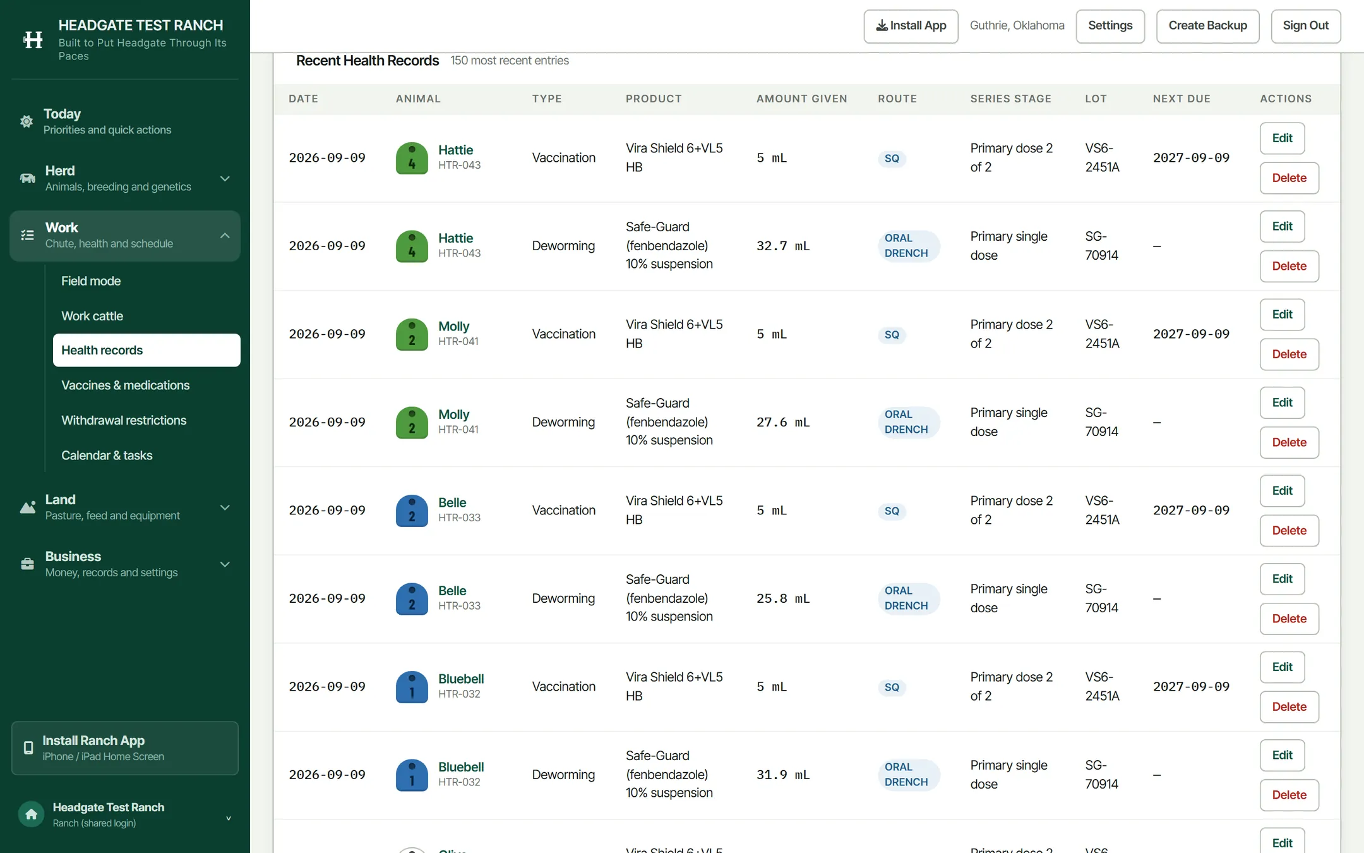Click Molly's ear tag icon in Deworming row
Image resolution: width=1364 pixels, height=853 pixels.
click(412, 422)
